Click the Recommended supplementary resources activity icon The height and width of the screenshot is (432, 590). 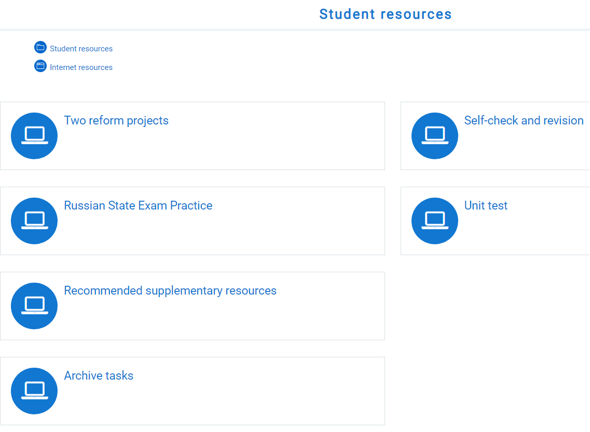(x=34, y=305)
